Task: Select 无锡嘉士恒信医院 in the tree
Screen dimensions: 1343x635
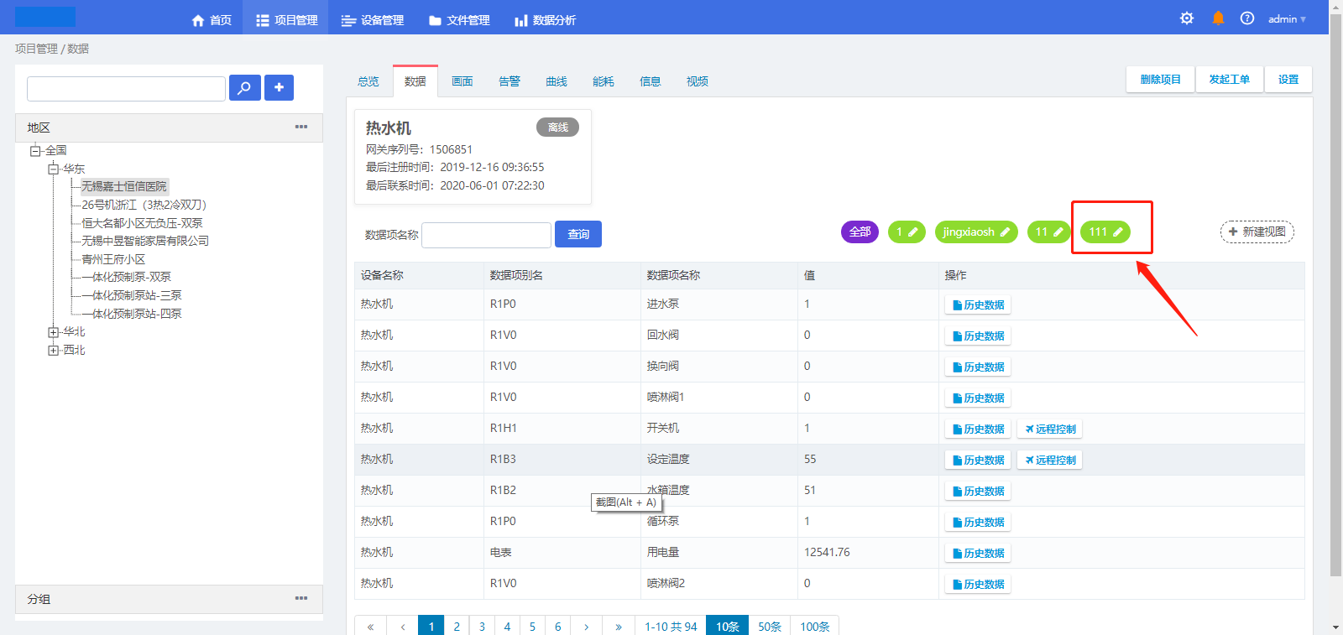Action: (x=124, y=186)
